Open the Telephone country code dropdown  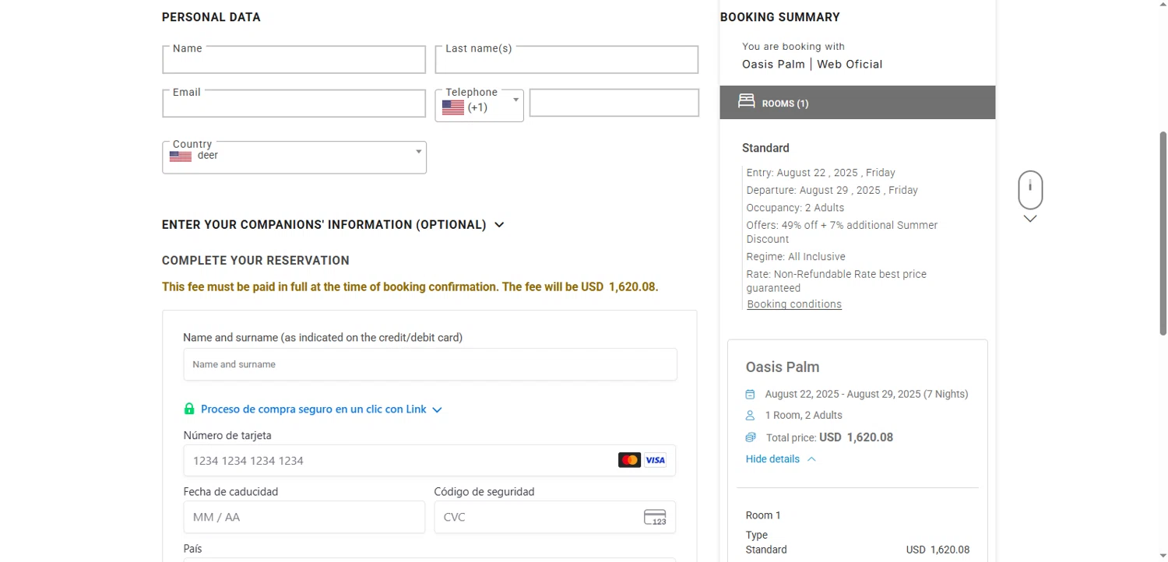tap(479, 106)
